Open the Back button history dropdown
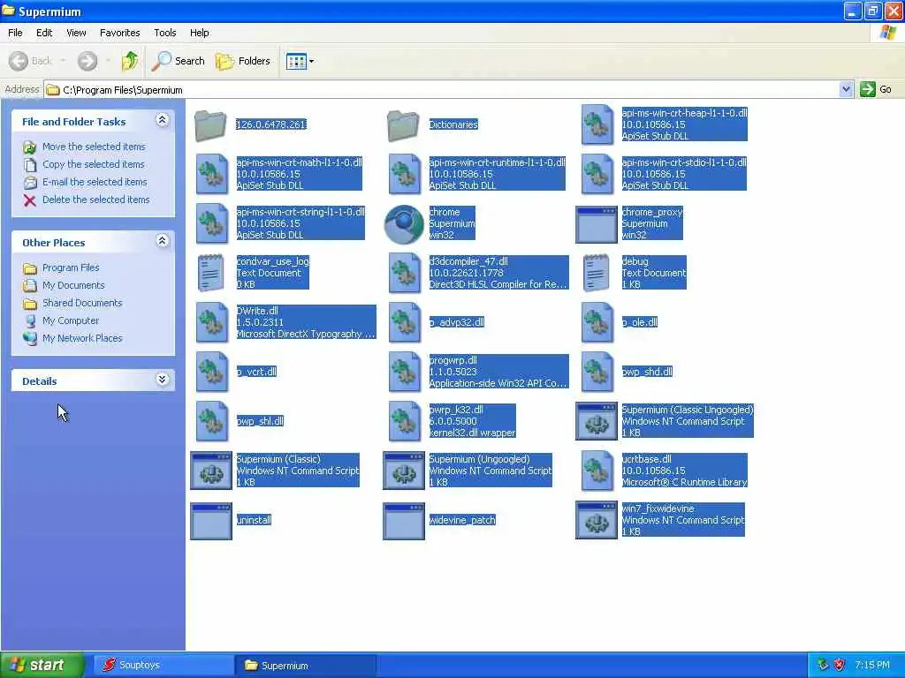 click(x=63, y=61)
